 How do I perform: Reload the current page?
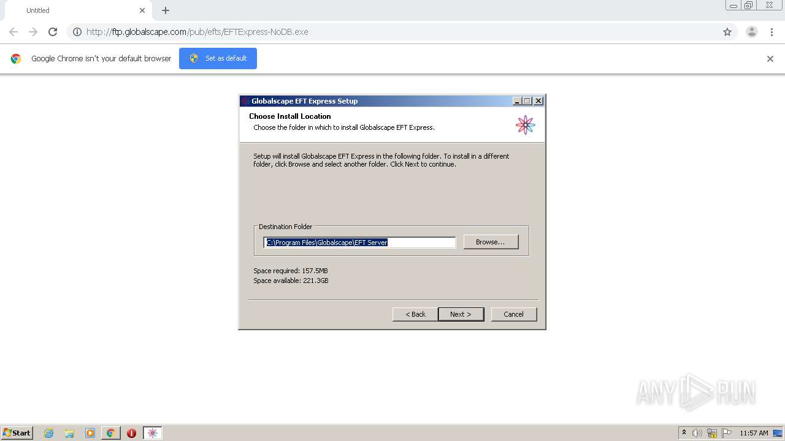(x=53, y=32)
